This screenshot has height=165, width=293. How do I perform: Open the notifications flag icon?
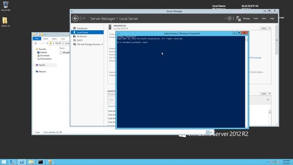tap(239, 18)
